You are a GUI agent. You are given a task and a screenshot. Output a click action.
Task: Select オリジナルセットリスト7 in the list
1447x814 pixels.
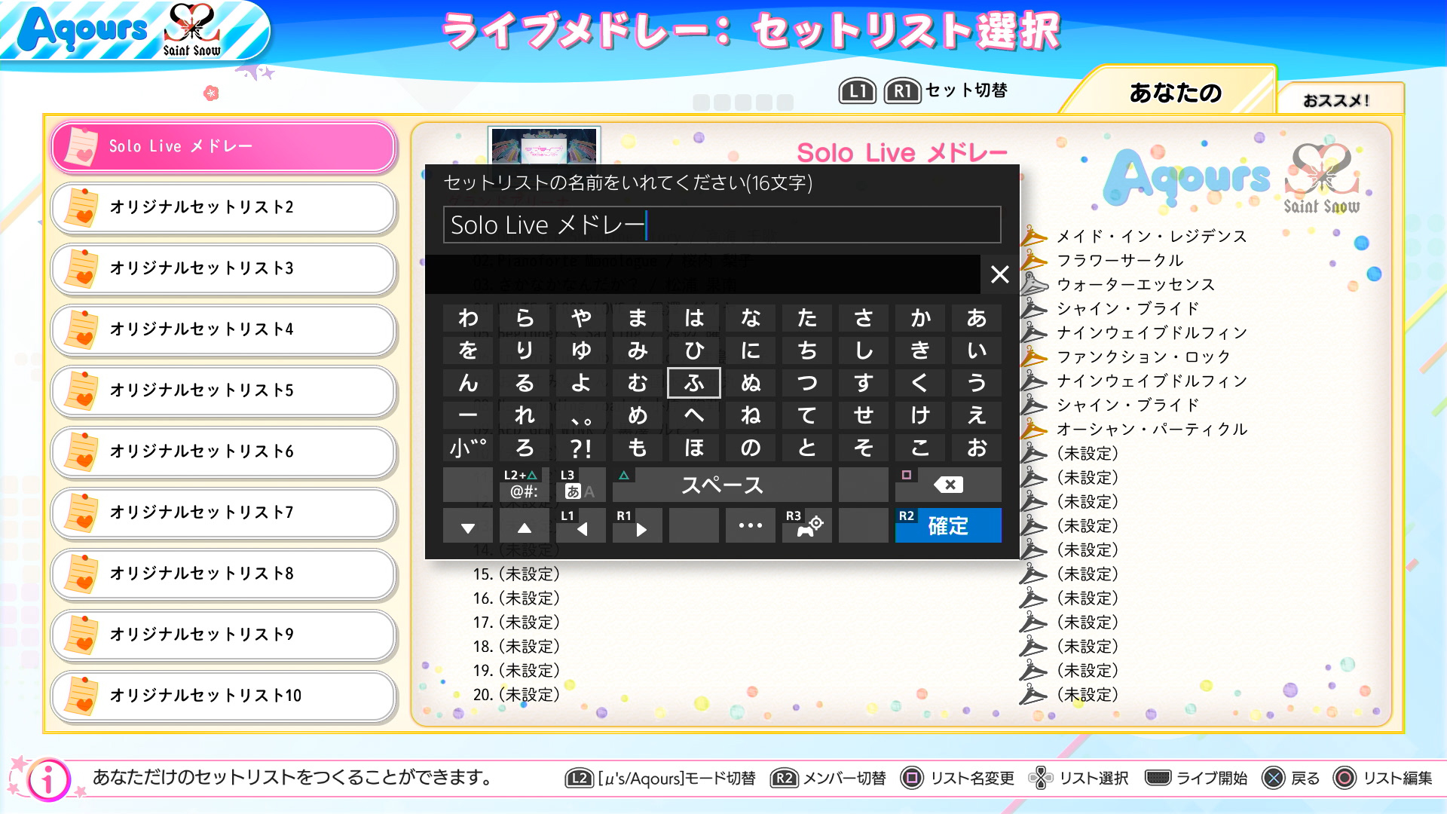click(x=223, y=513)
